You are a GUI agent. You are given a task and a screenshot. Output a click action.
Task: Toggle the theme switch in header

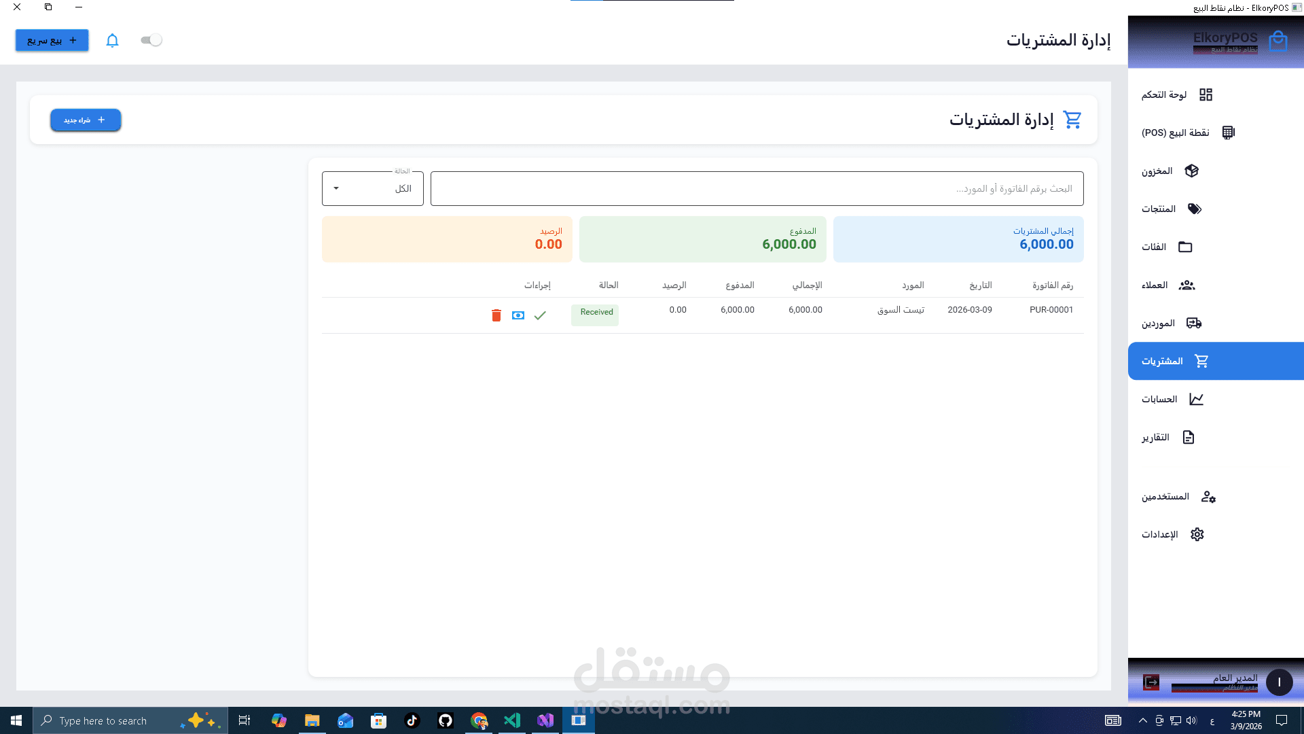(x=151, y=40)
